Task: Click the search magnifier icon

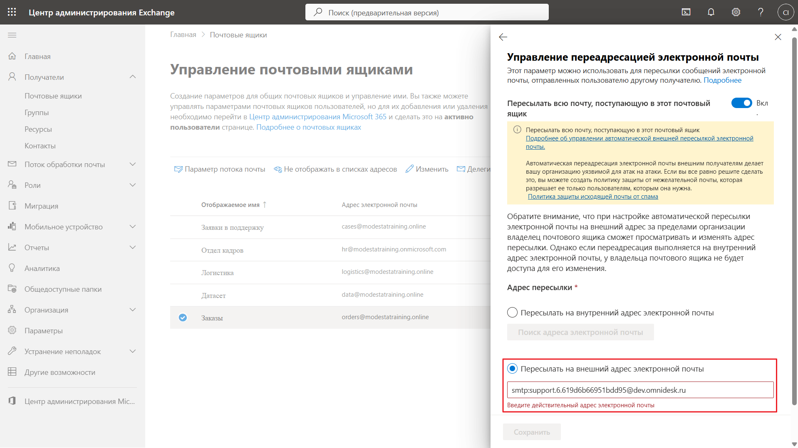Action: pyautogui.click(x=318, y=12)
